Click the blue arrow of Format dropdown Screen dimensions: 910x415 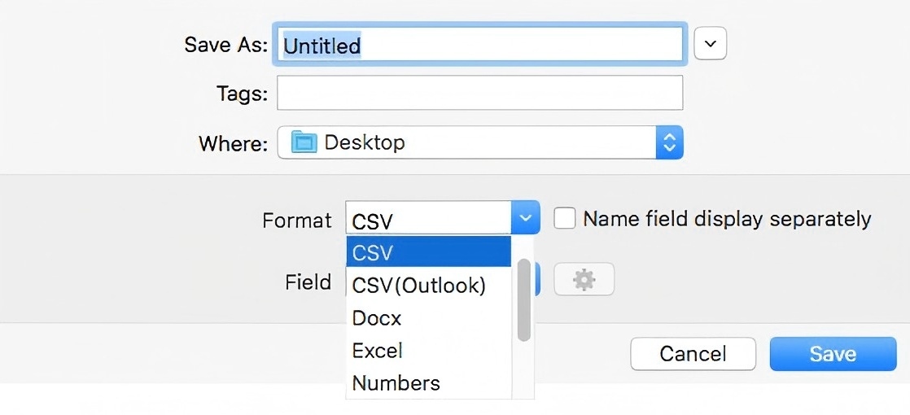pyautogui.click(x=525, y=218)
